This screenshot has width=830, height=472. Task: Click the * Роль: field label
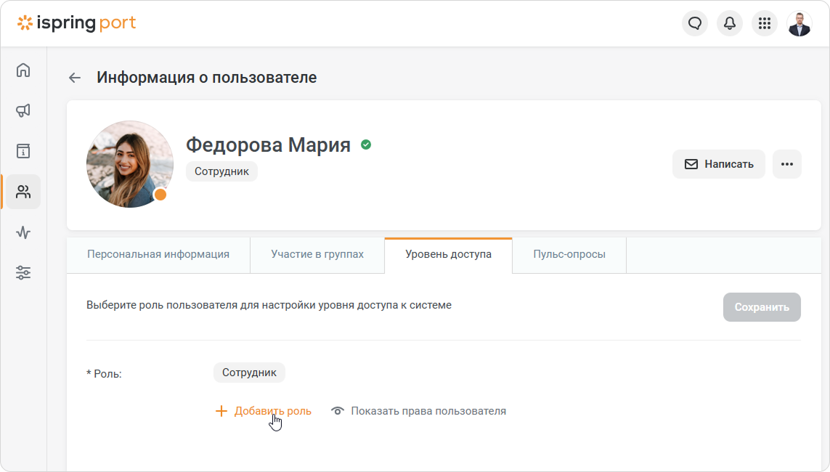(104, 374)
